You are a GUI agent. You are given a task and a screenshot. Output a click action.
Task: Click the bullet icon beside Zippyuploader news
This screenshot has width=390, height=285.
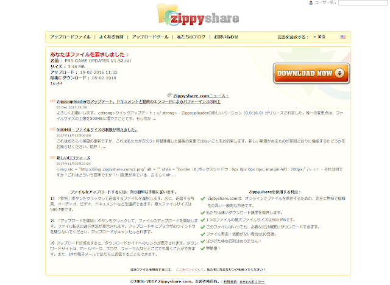(52, 101)
